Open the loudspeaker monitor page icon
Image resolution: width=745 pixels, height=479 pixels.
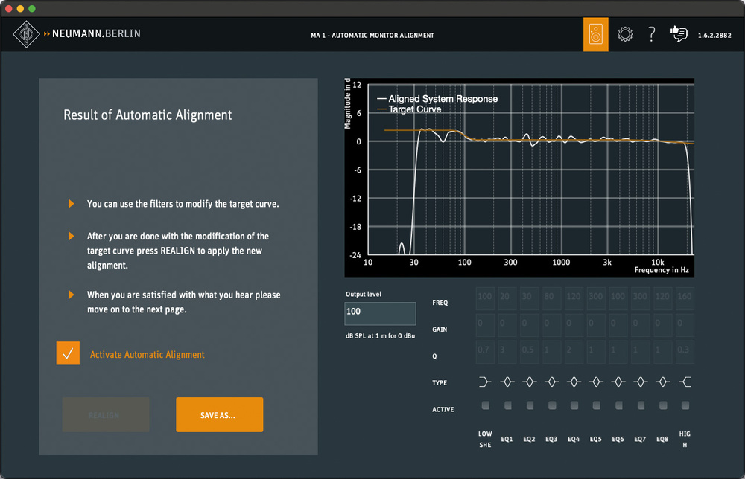[595, 35]
